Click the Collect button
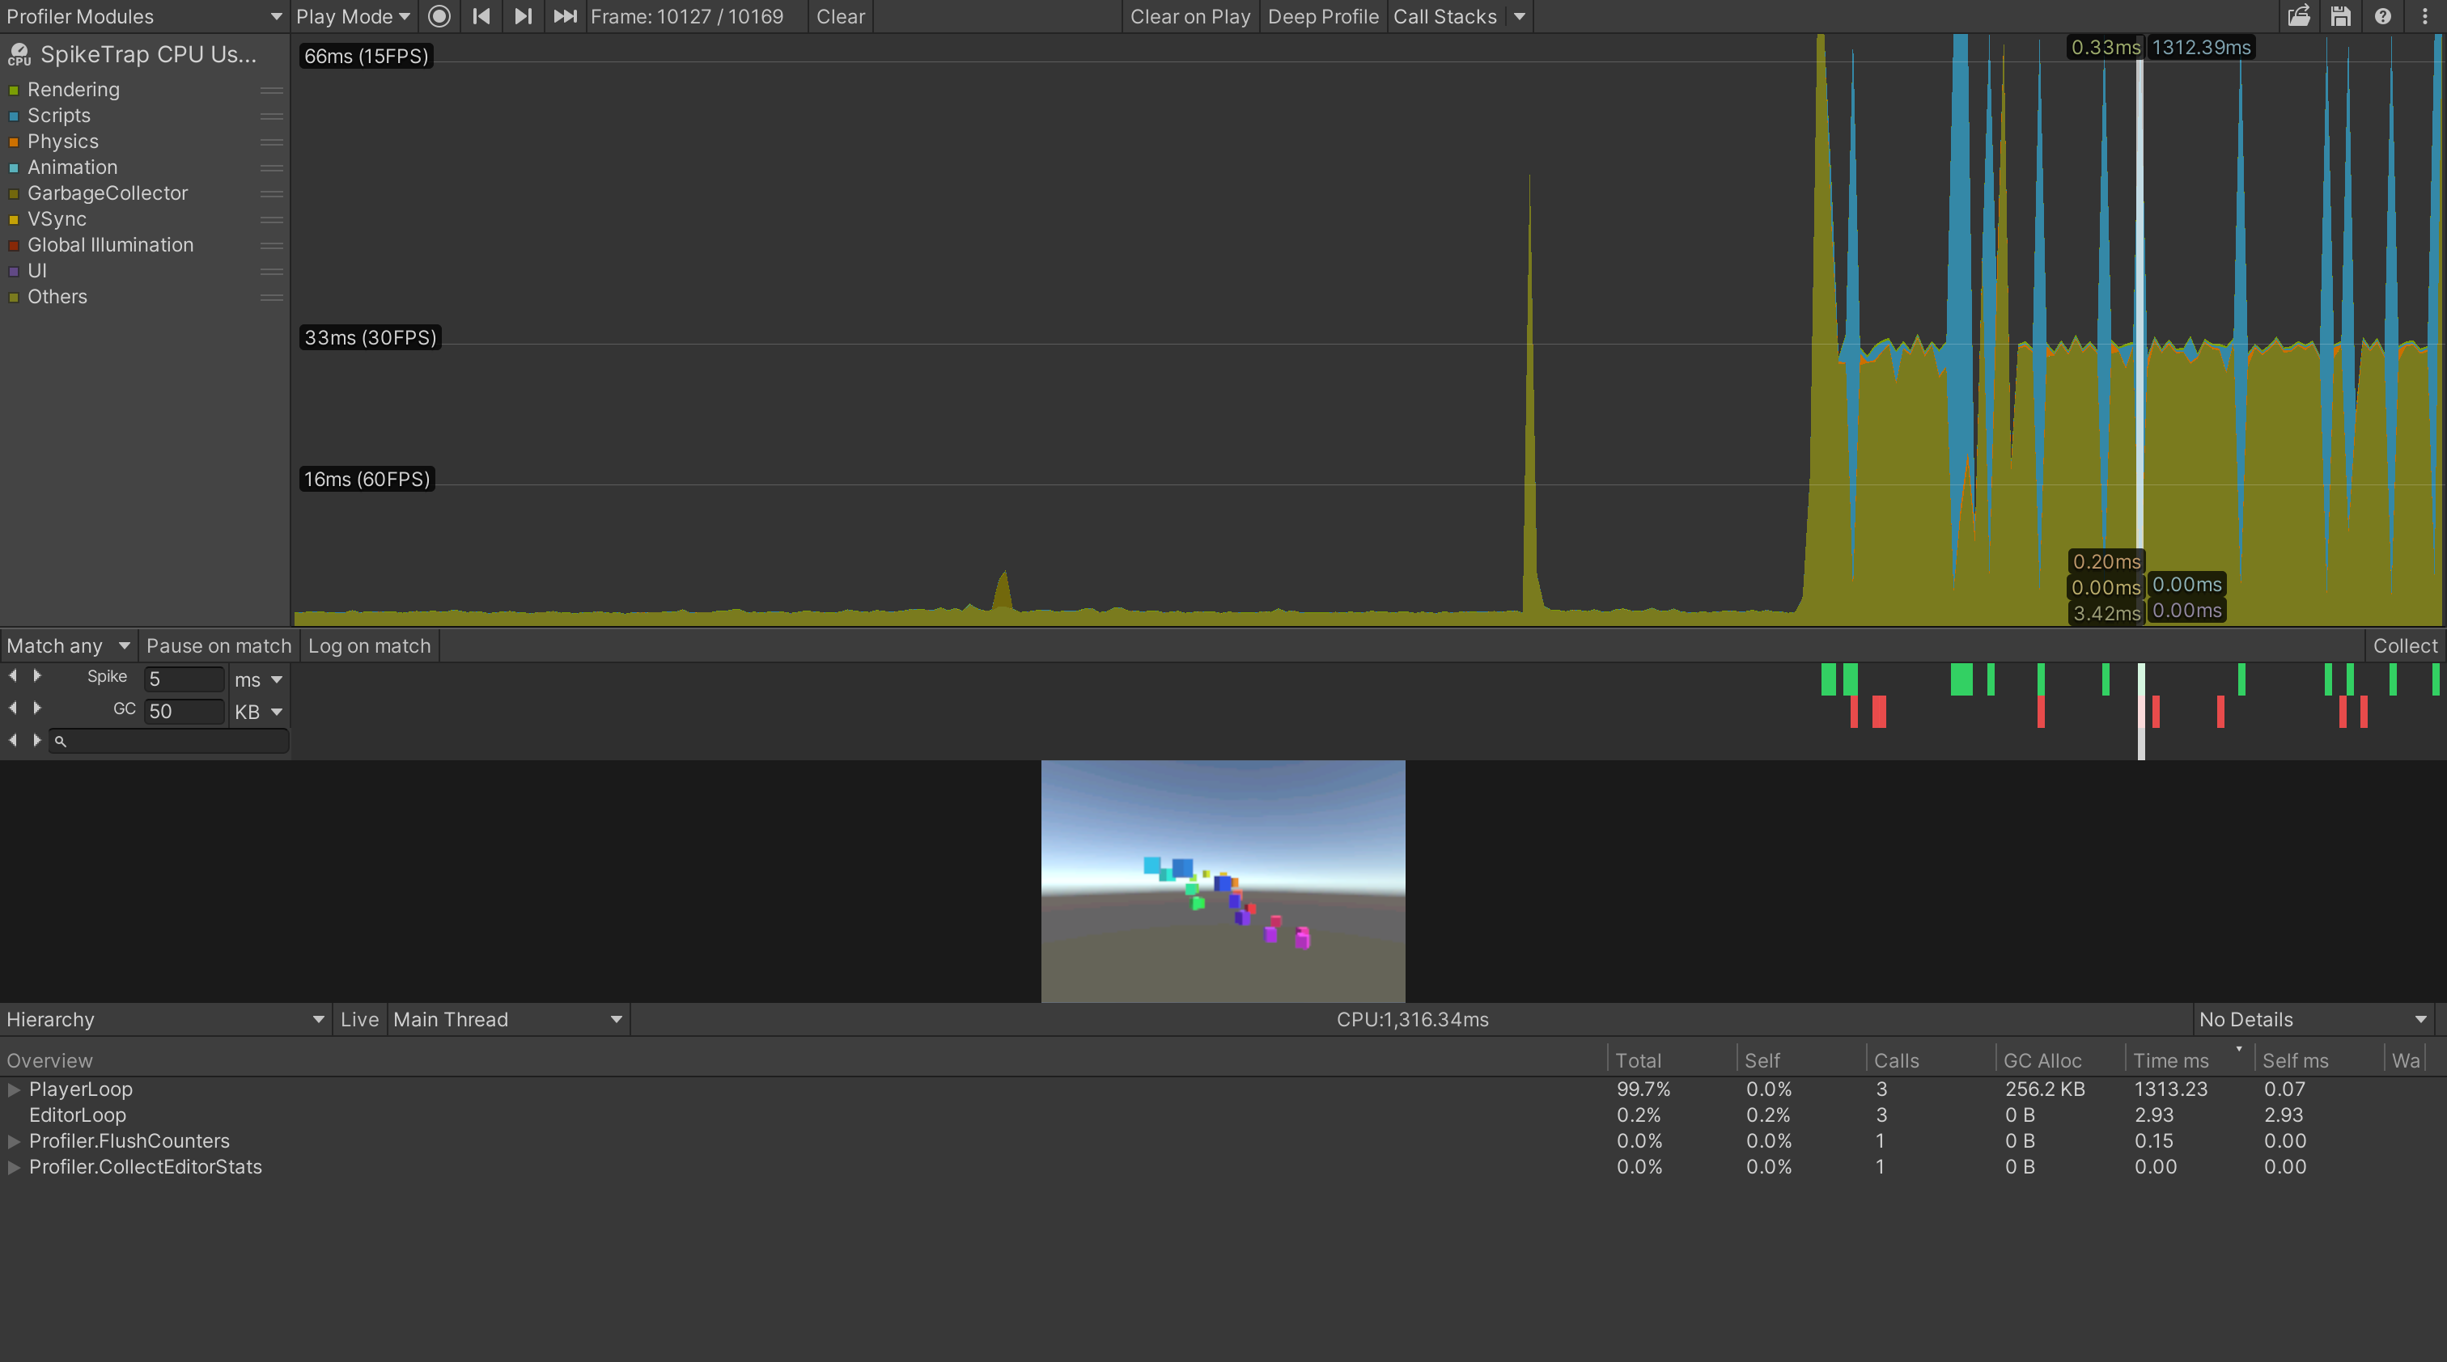 [2404, 645]
